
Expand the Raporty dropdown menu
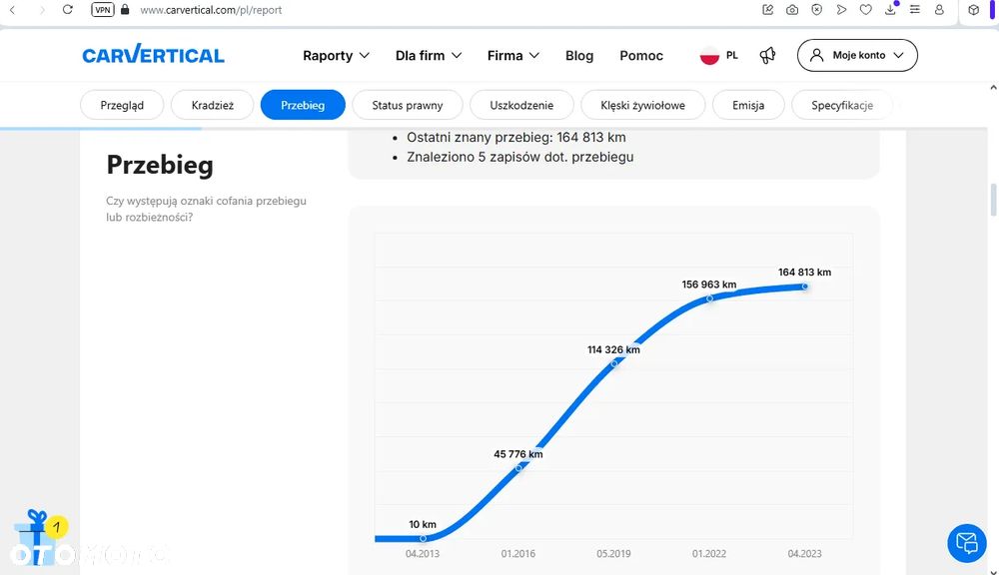tap(337, 56)
